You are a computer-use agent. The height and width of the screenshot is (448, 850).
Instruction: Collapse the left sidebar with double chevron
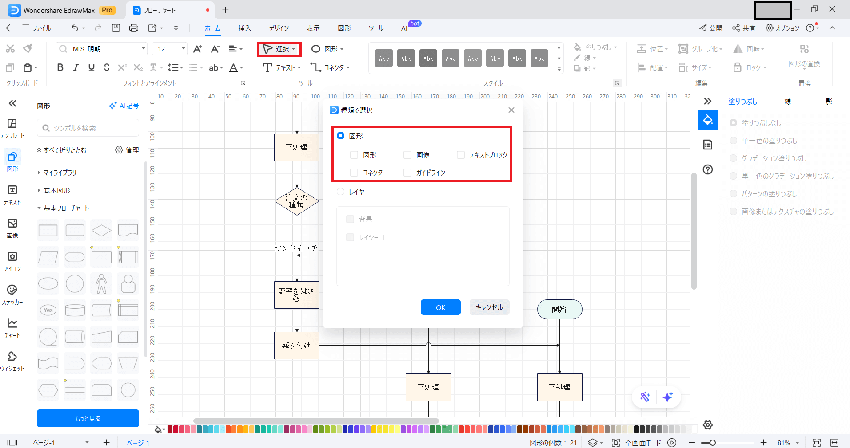point(12,103)
